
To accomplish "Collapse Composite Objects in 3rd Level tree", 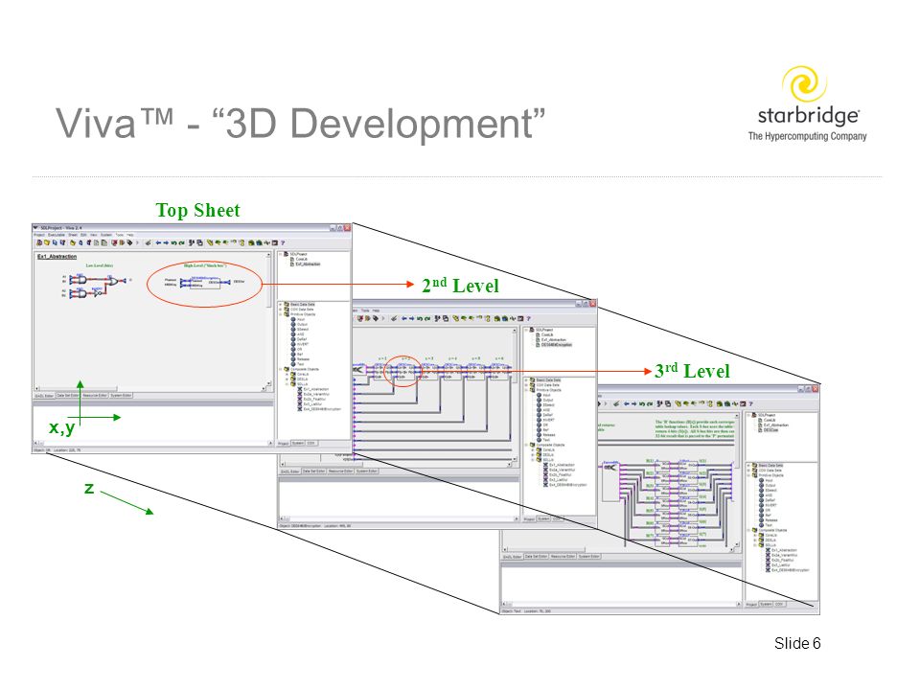I will click(x=748, y=530).
